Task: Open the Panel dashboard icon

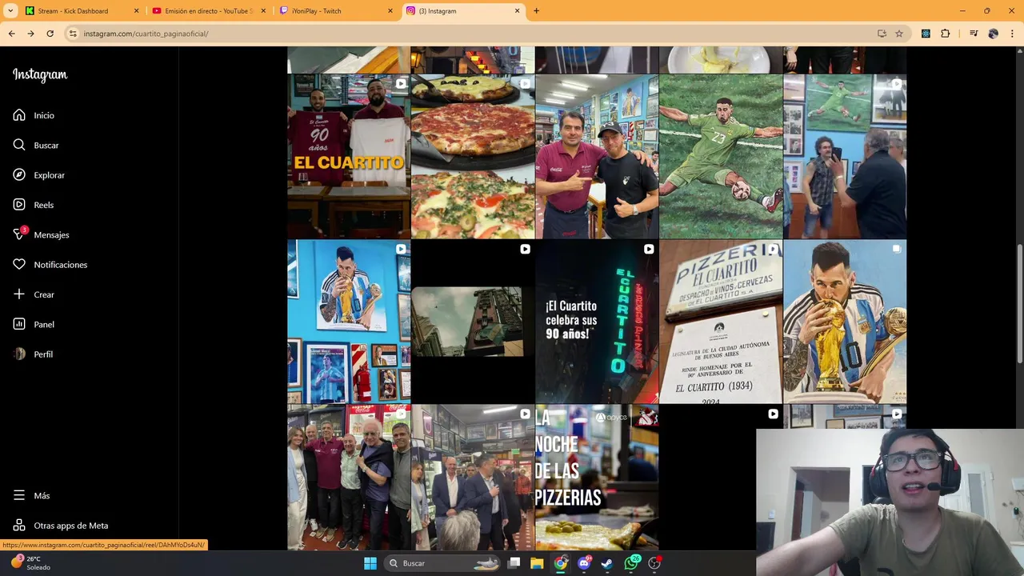Action: point(19,324)
